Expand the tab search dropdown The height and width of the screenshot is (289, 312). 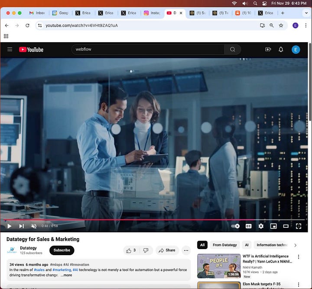coord(306,13)
